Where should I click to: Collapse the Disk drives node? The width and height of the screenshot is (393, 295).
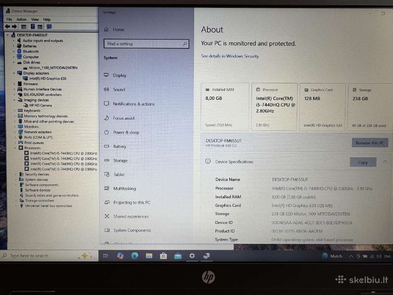pyautogui.click(x=14, y=62)
